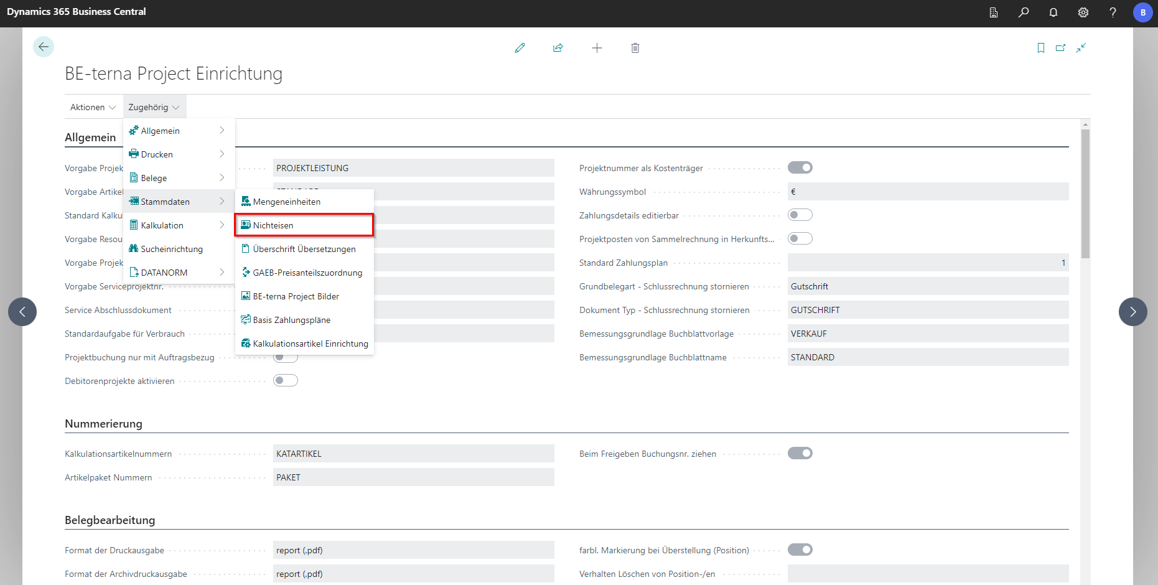Select the Edit pencil icon
1158x585 pixels.
click(520, 48)
